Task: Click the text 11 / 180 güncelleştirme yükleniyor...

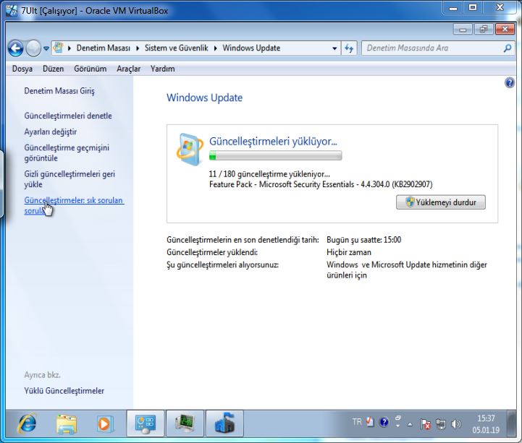Action: pyautogui.click(x=269, y=174)
